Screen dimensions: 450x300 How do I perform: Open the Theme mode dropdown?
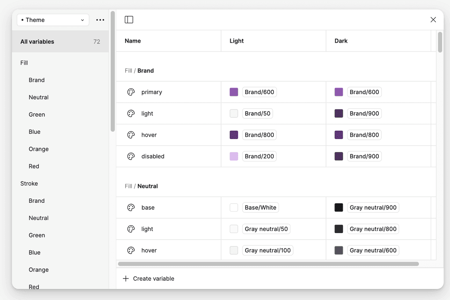(52, 20)
